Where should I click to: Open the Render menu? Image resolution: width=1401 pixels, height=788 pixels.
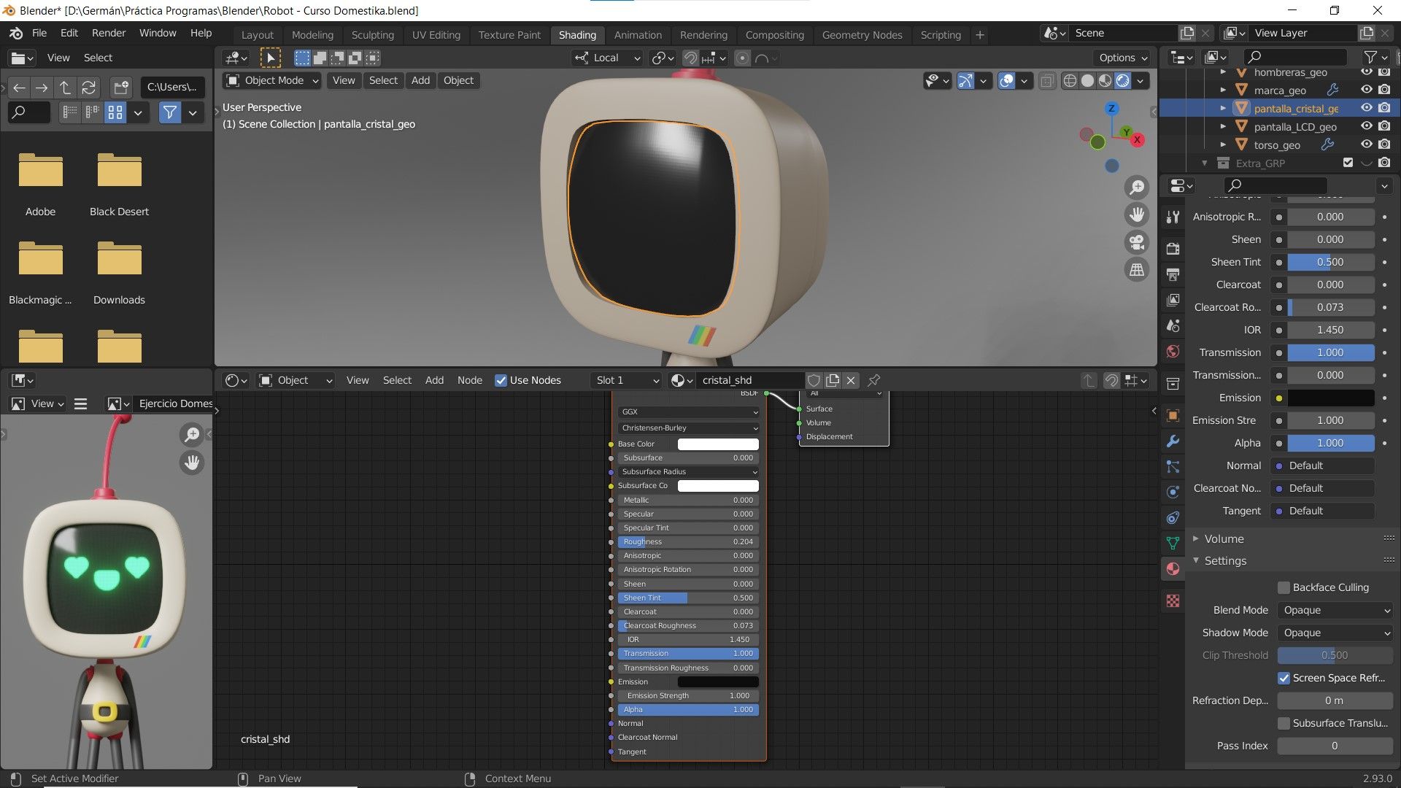coord(109,33)
